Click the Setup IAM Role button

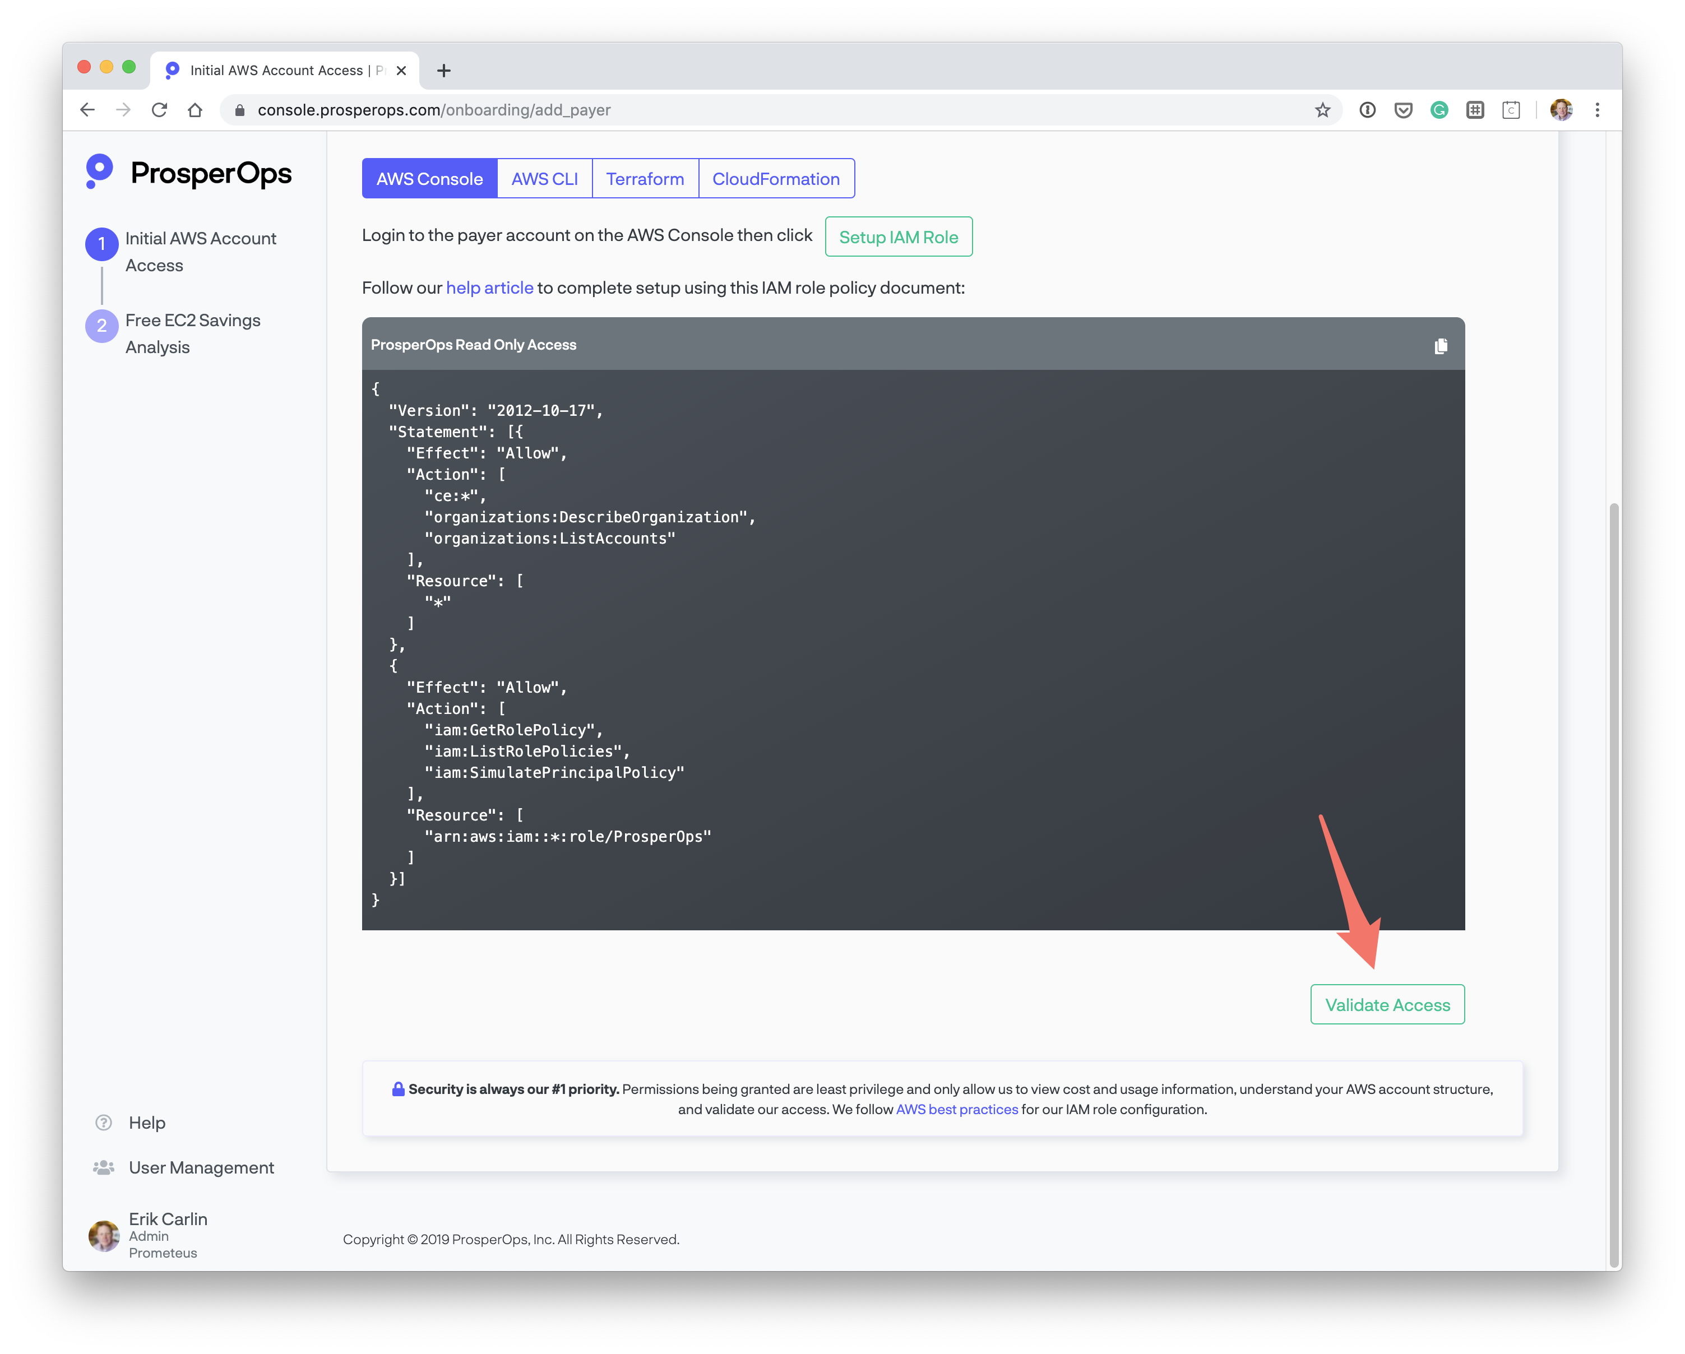899,237
